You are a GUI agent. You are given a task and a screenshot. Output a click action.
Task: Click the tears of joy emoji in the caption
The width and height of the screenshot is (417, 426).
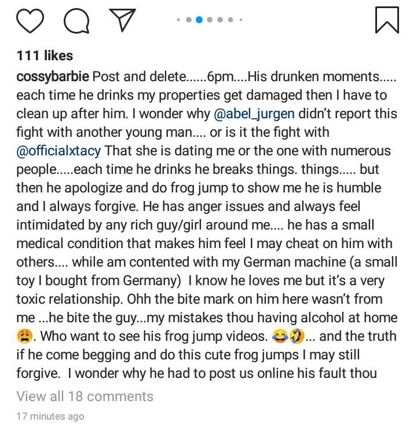pyautogui.click(x=280, y=336)
